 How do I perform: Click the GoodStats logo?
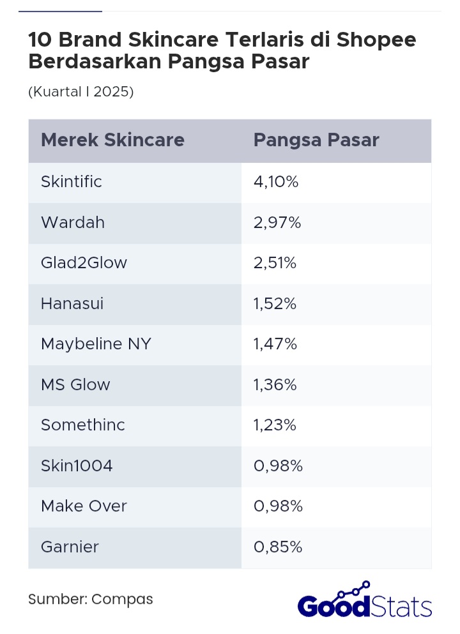tap(365, 605)
